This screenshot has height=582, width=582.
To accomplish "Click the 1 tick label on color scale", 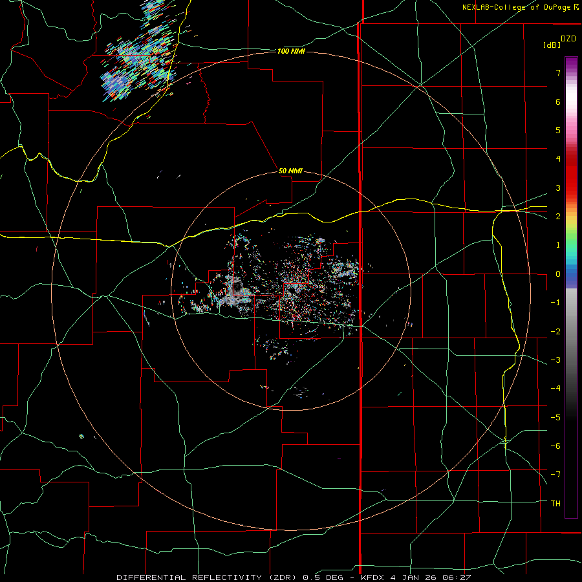I will [558, 245].
